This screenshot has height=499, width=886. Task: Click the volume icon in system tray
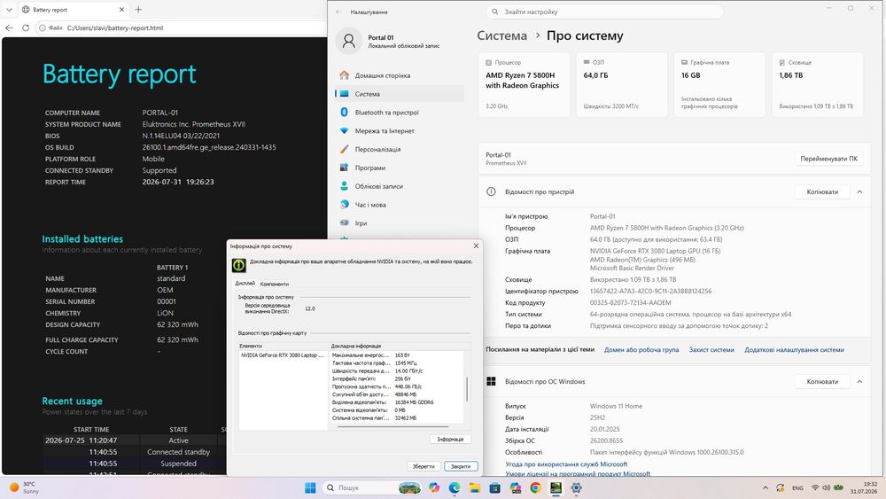coord(826,487)
